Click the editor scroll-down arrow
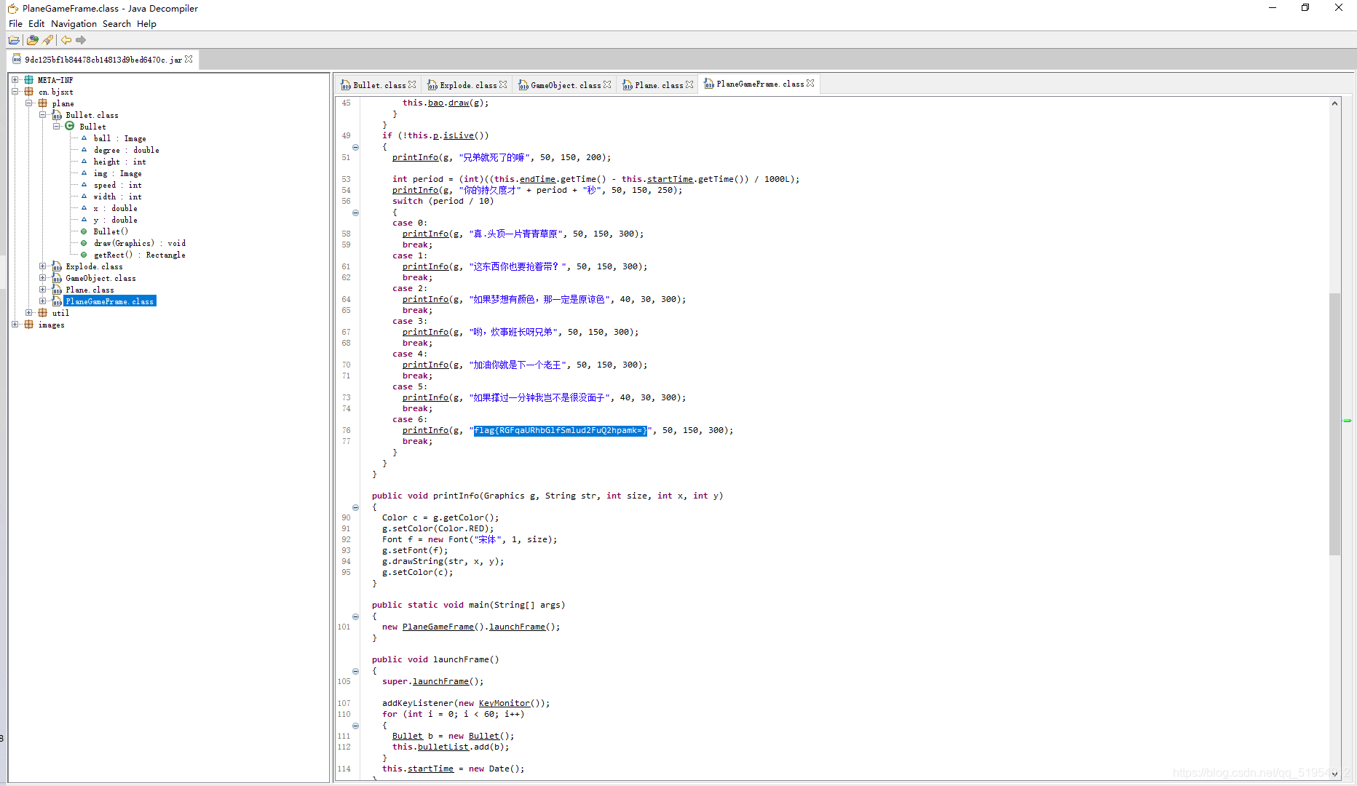The image size is (1357, 786). click(x=1334, y=774)
